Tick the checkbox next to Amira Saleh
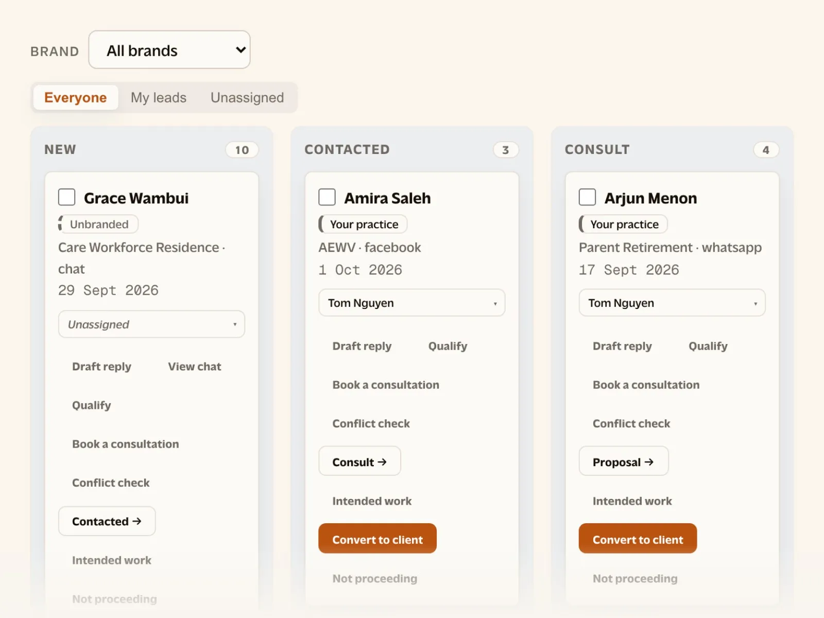The width and height of the screenshot is (824, 618). [x=327, y=197]
